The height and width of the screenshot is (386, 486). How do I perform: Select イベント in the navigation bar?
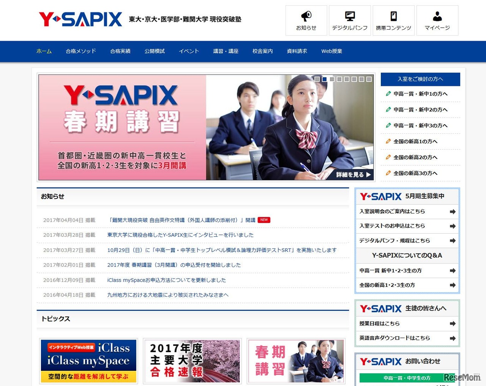click(x=189, y=51)
